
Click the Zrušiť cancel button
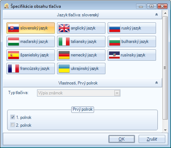pos(152,139)
